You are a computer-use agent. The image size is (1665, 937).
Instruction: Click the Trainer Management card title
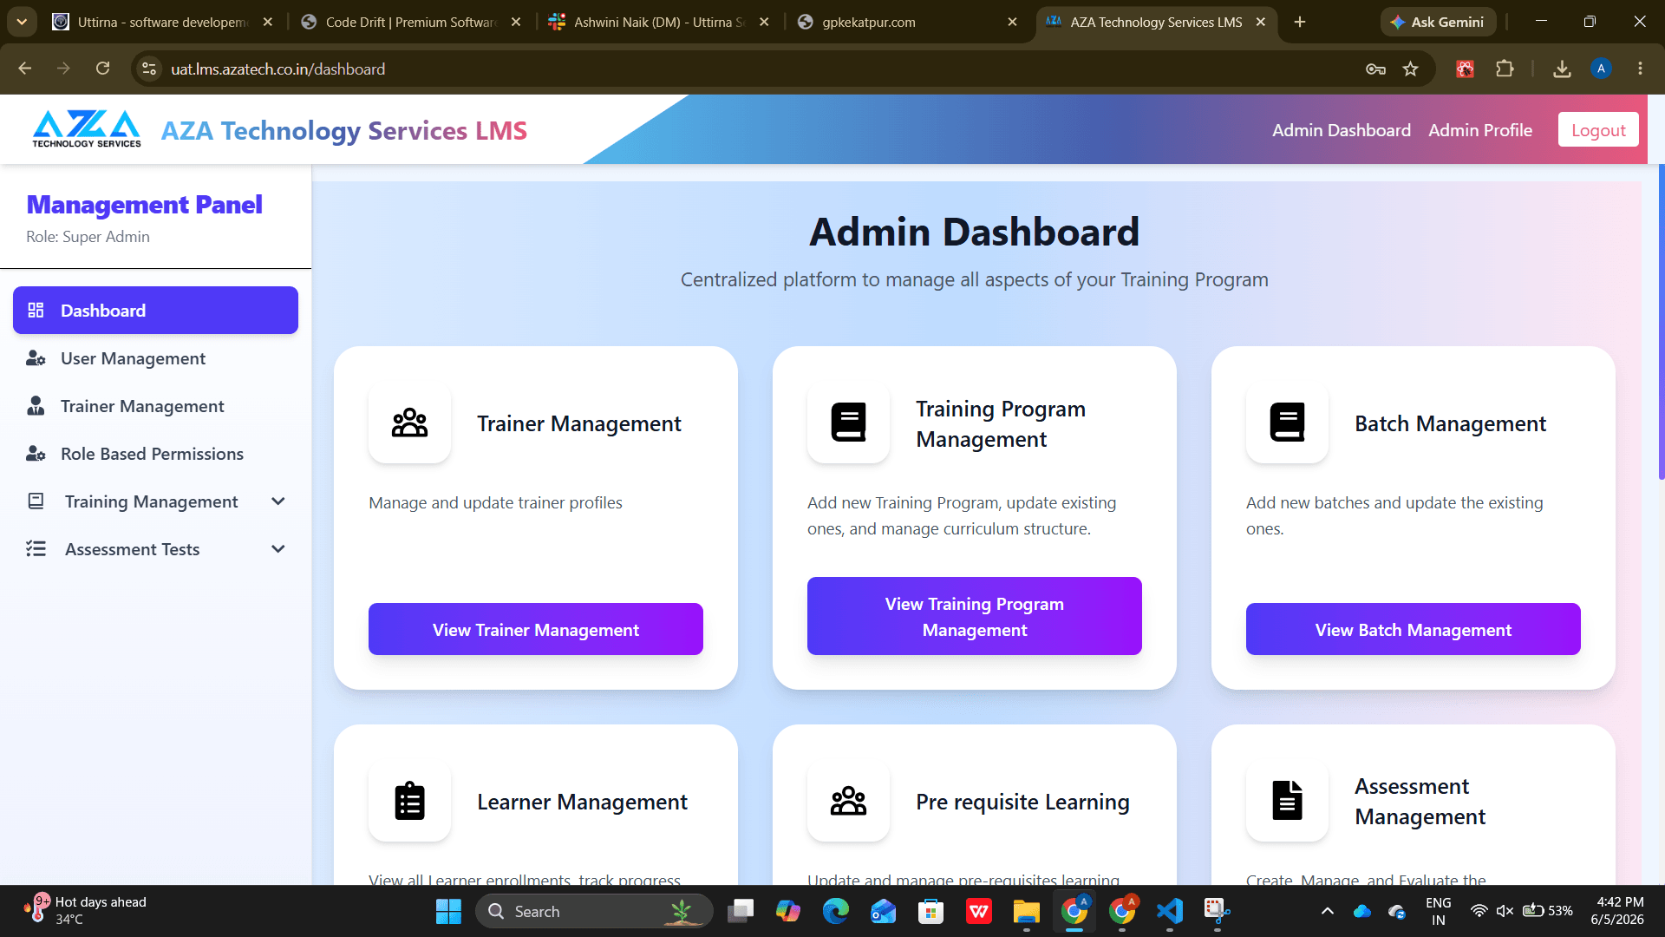579,423
